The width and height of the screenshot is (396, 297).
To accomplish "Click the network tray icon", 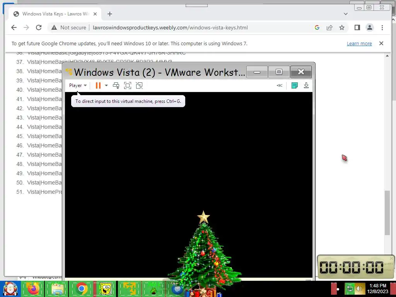I will pos(350,288).
